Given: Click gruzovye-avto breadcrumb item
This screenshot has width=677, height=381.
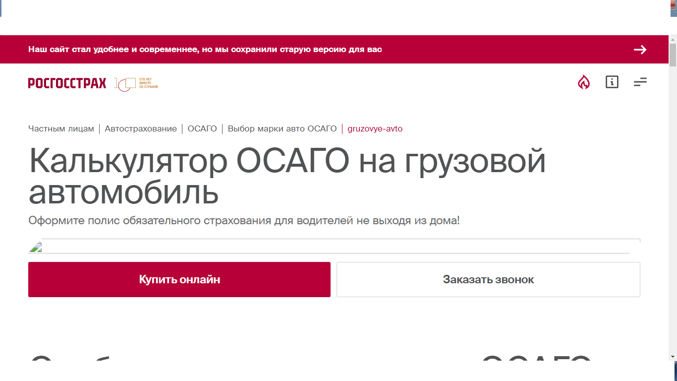Looking at the screenshot, I should pos(375,128).
